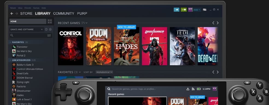The width and height of the screenshot is (269, 105).
Task: Open the Games and Software dropdown
Action: [27, 30]
